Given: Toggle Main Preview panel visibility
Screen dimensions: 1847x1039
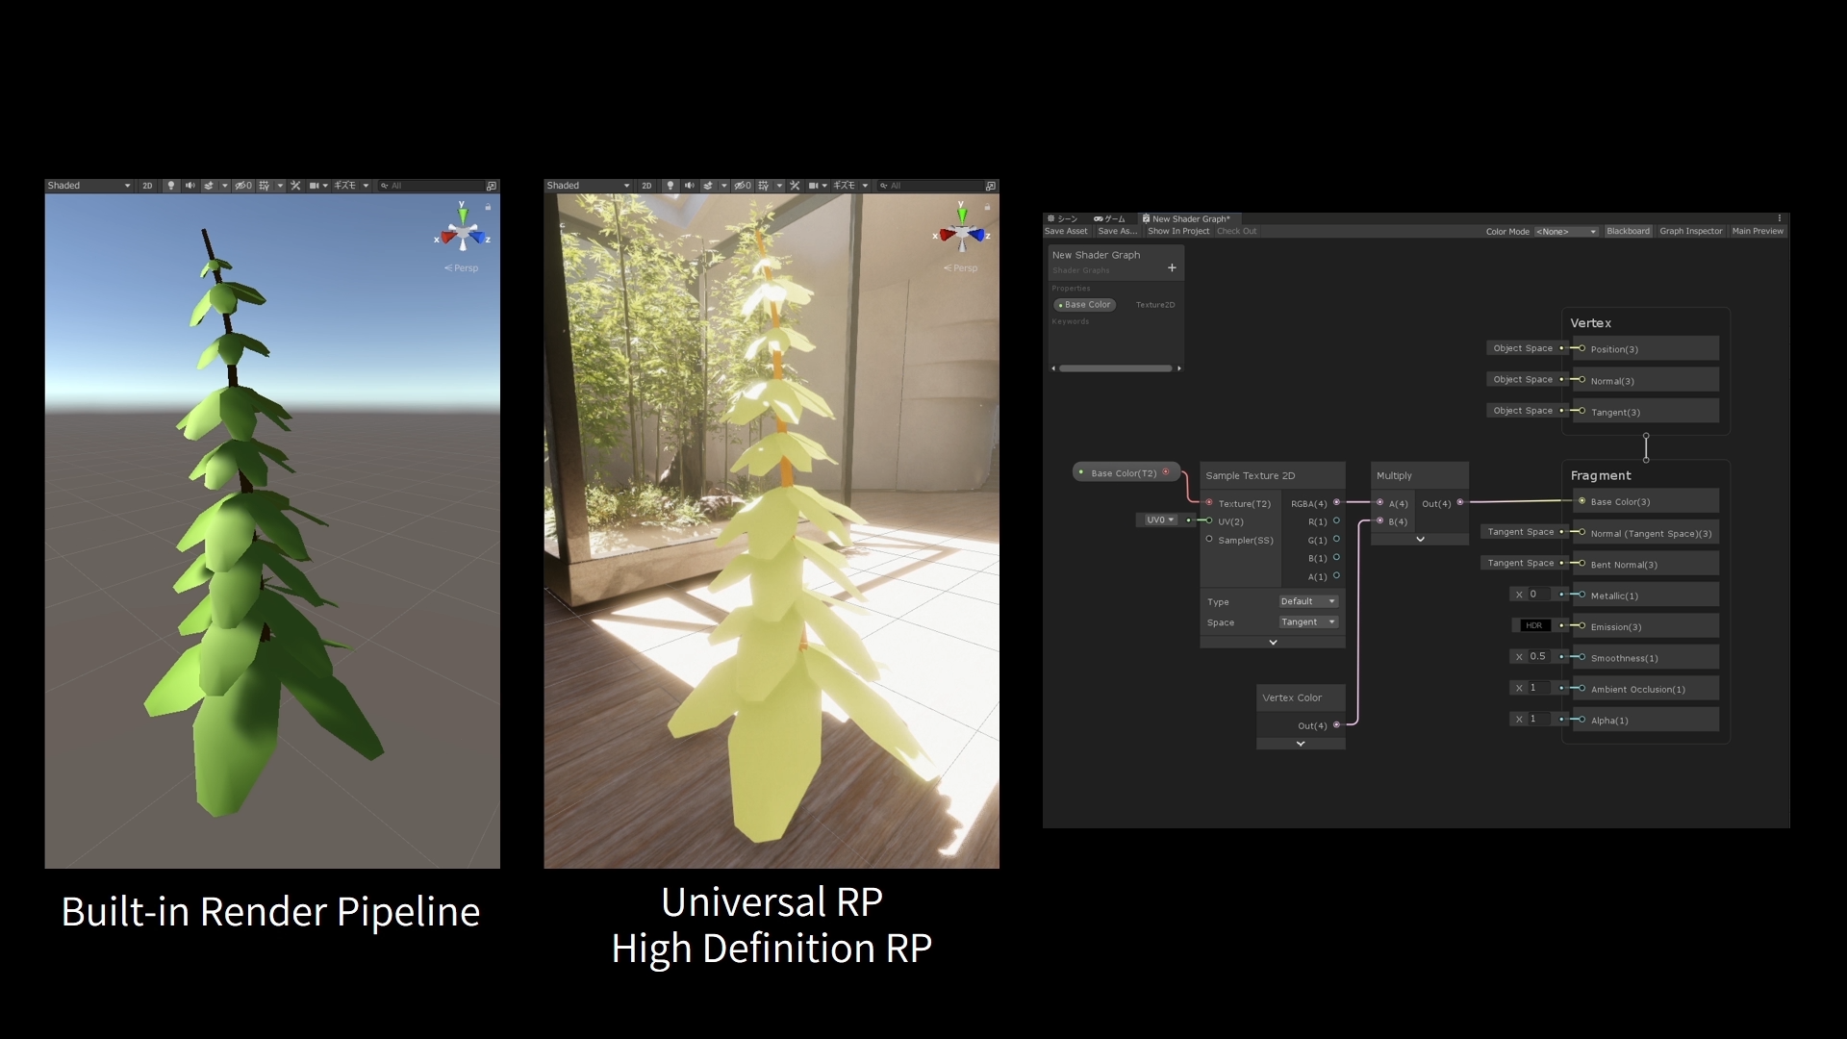Looking at the screenshot, I should [x=1757, y=231].
